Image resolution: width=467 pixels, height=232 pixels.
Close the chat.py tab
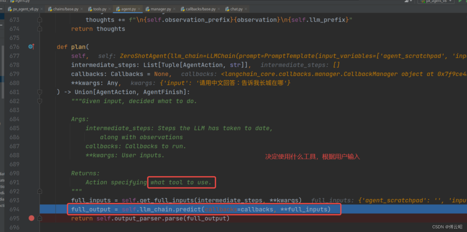[246, 9]
